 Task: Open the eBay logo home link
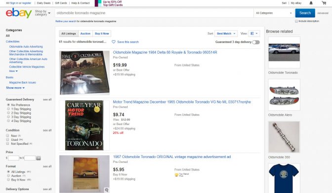19,13
